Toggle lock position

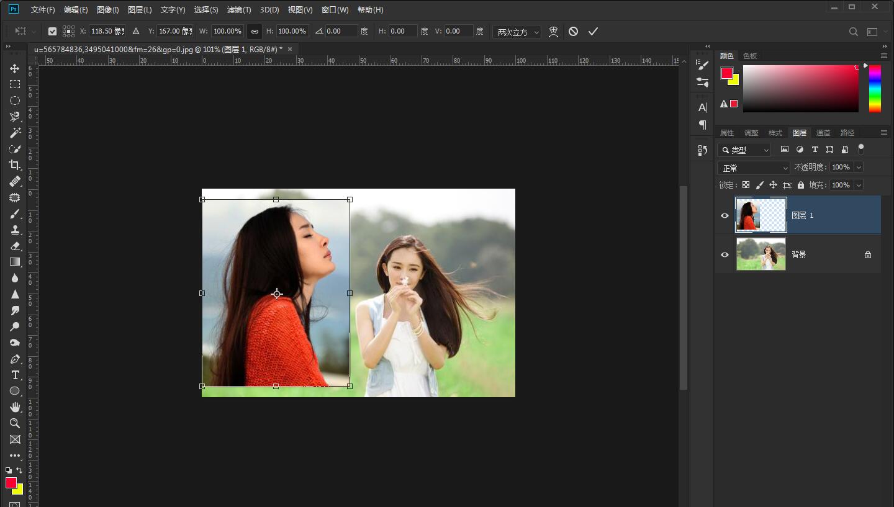coord(773,185)
